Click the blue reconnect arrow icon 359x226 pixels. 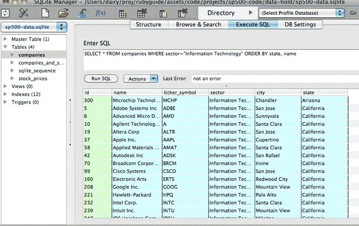pyautogui.click(x=82, y=13)
